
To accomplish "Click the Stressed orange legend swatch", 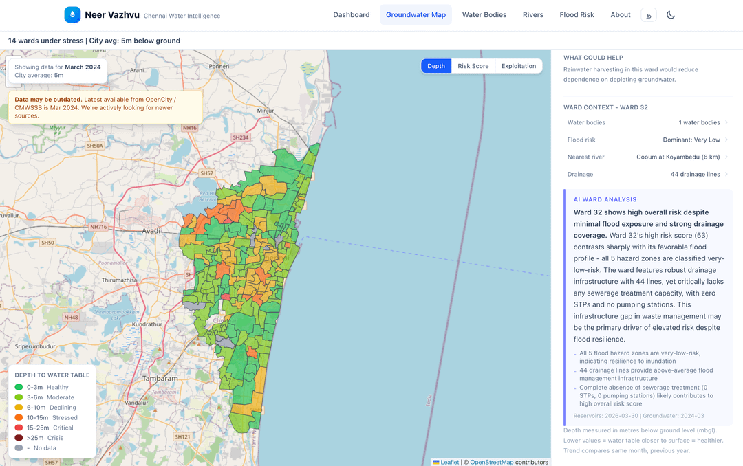I will pyautogui.click(x=19, y=418).
